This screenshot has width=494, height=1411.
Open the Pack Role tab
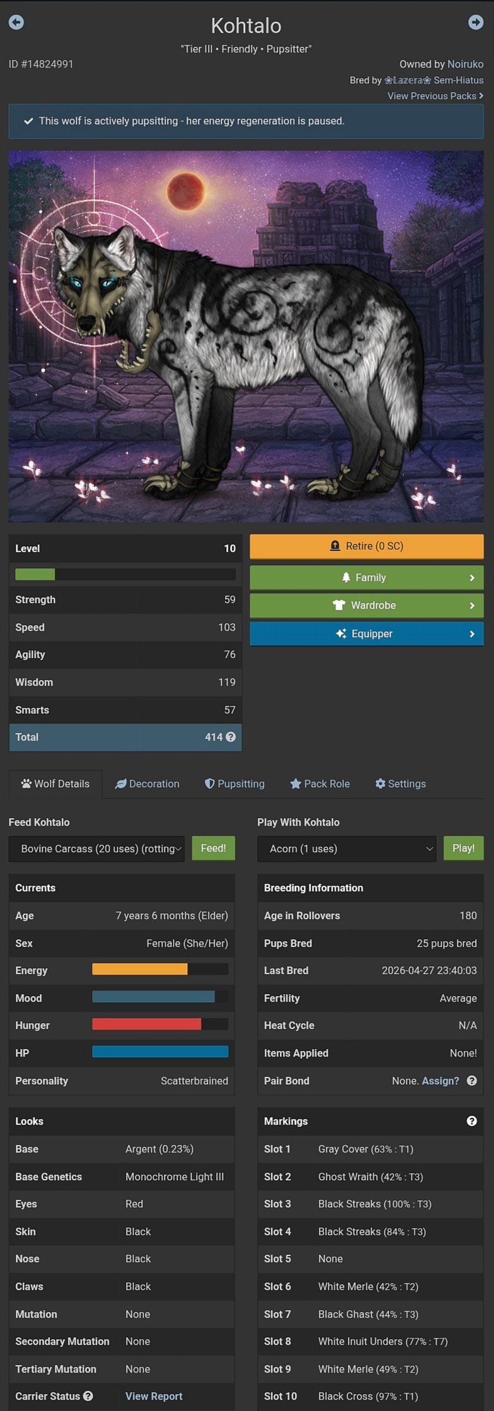(320, 783)
